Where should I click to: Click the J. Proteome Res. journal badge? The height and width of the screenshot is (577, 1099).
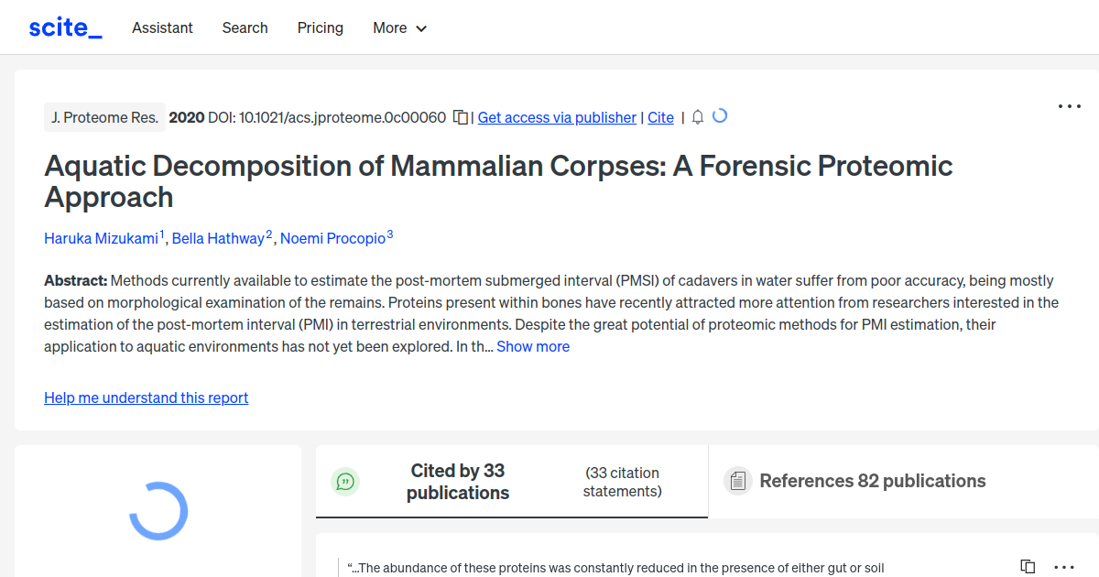(104, 117)
